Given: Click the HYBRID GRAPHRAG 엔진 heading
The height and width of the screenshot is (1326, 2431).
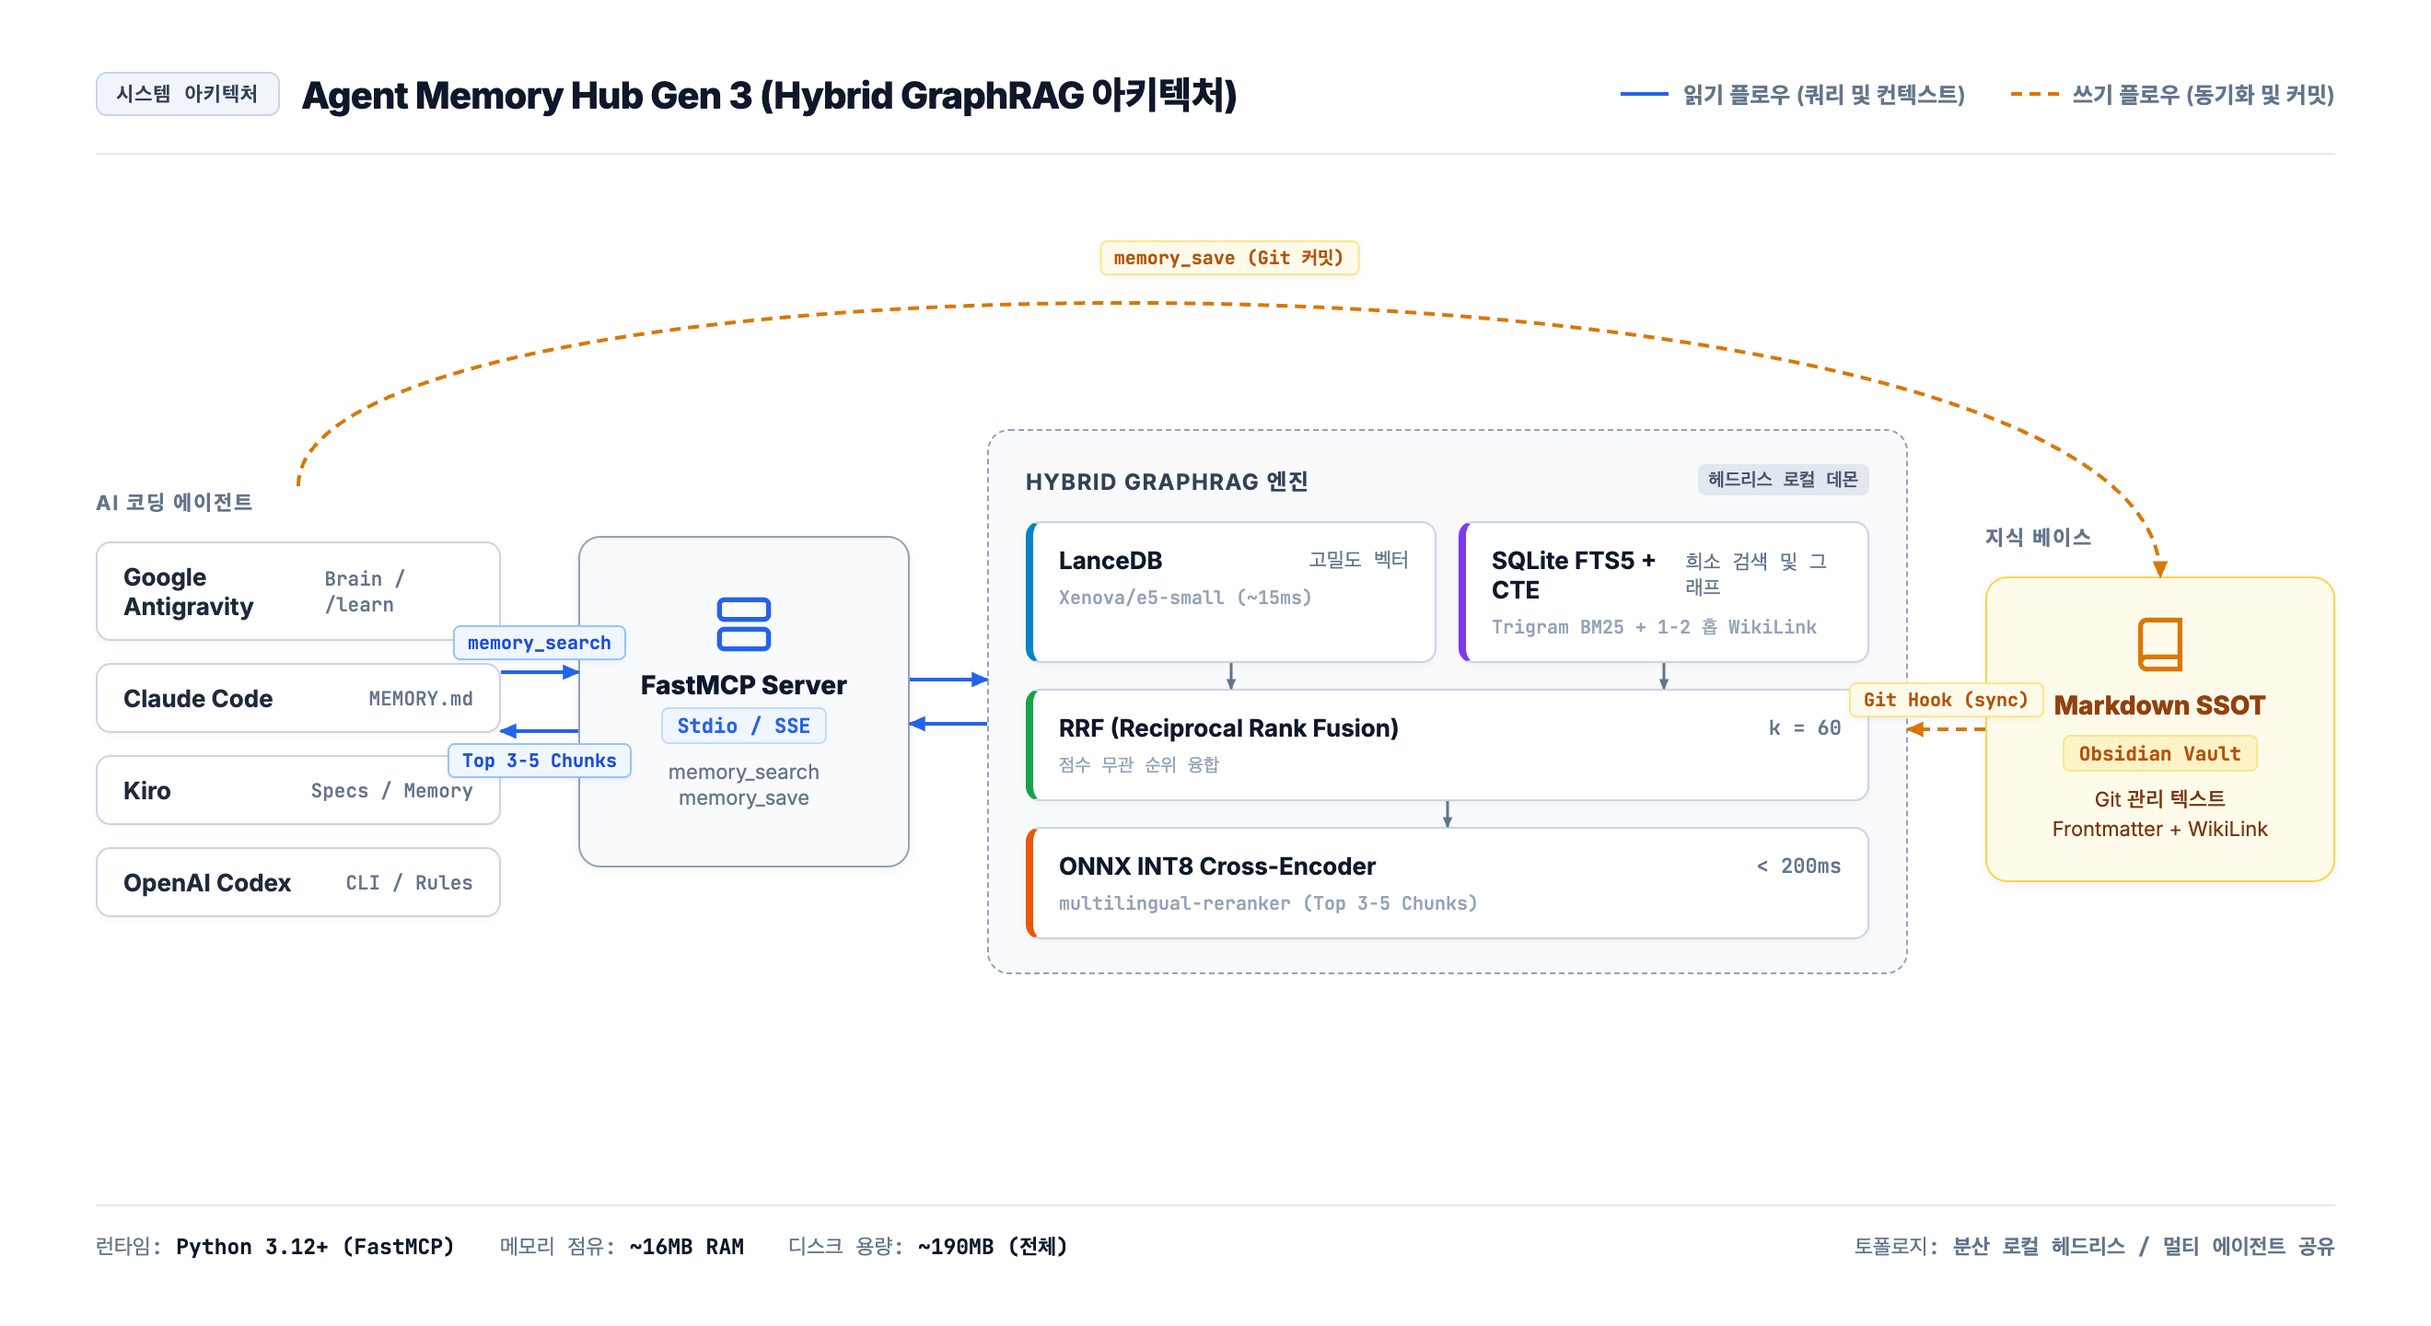Looking at the screenshot, I should 1167,482.
